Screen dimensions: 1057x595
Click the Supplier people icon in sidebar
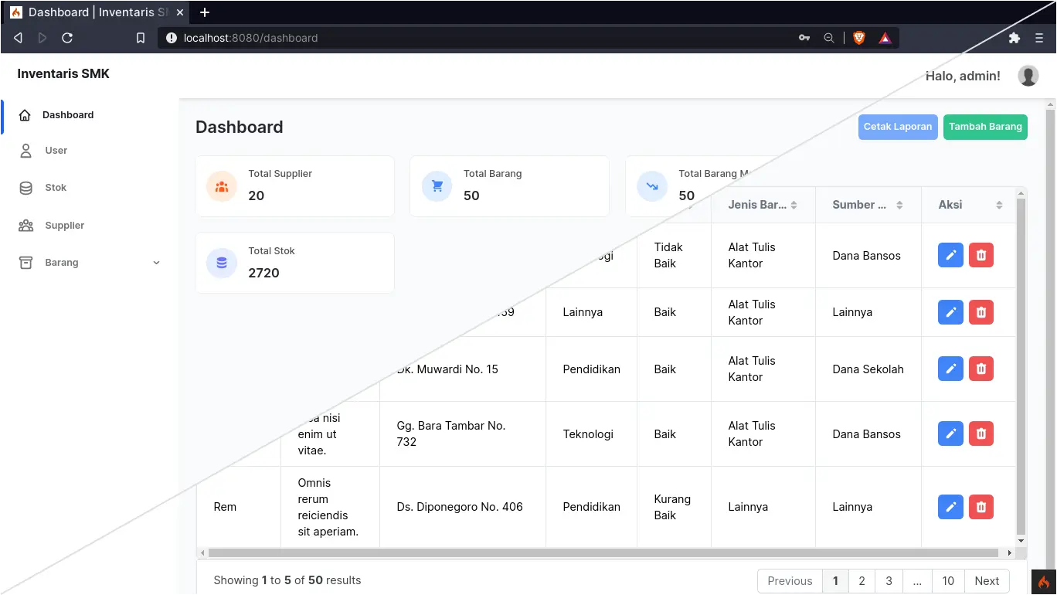[24, 225]
